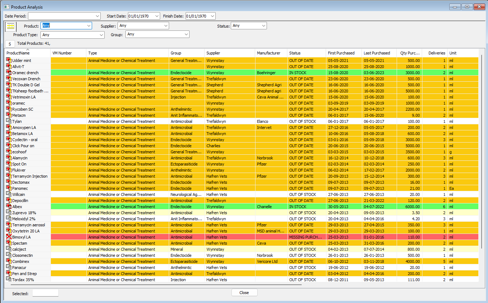Click the Type column header
This screenshot has width=488, height=303.
click(128, 53)
